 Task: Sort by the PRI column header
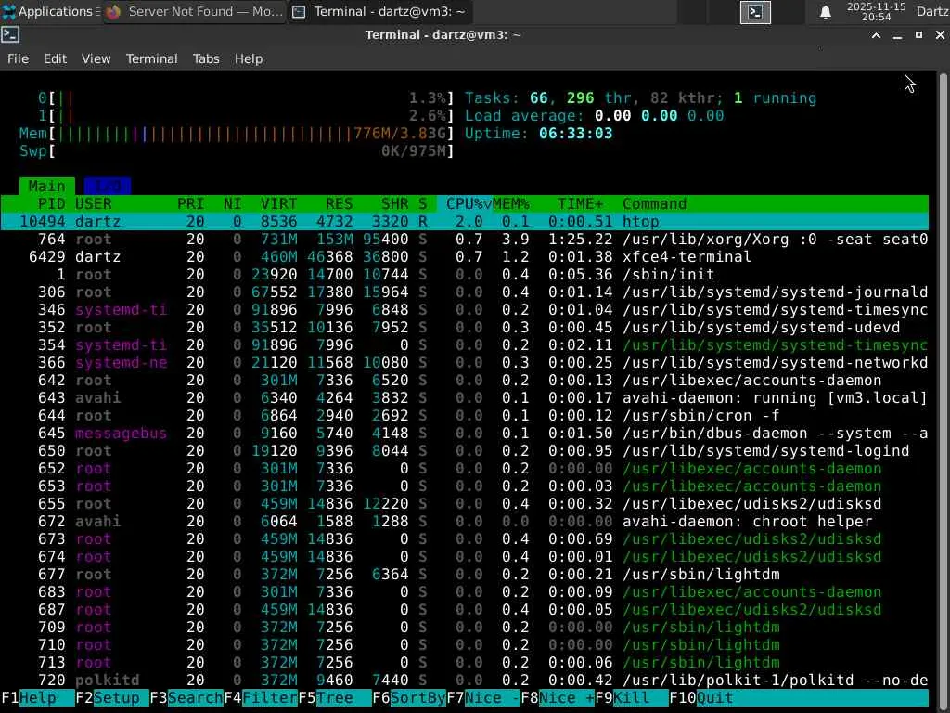190,203
